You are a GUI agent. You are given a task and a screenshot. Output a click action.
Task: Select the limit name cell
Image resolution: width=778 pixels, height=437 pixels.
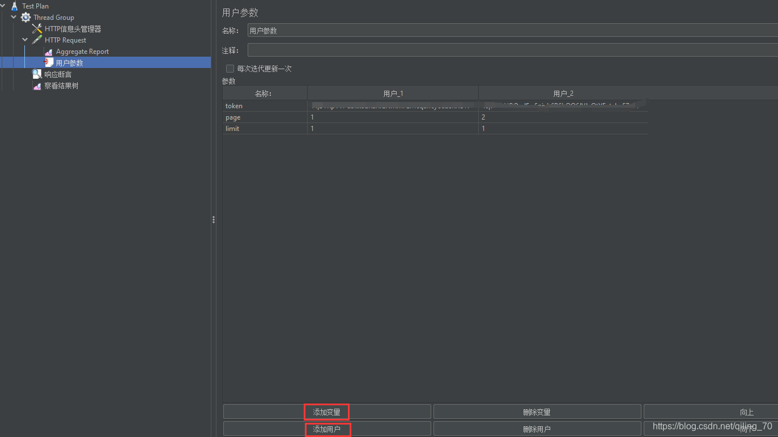265,129
